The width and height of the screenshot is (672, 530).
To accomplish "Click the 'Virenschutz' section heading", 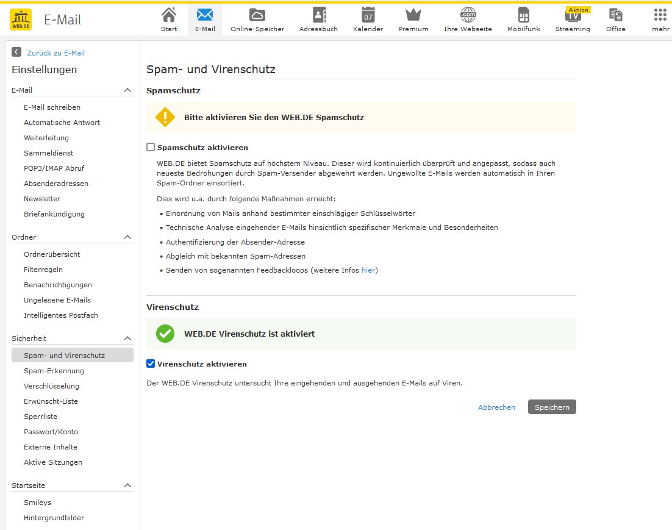I will pos(173,307).
